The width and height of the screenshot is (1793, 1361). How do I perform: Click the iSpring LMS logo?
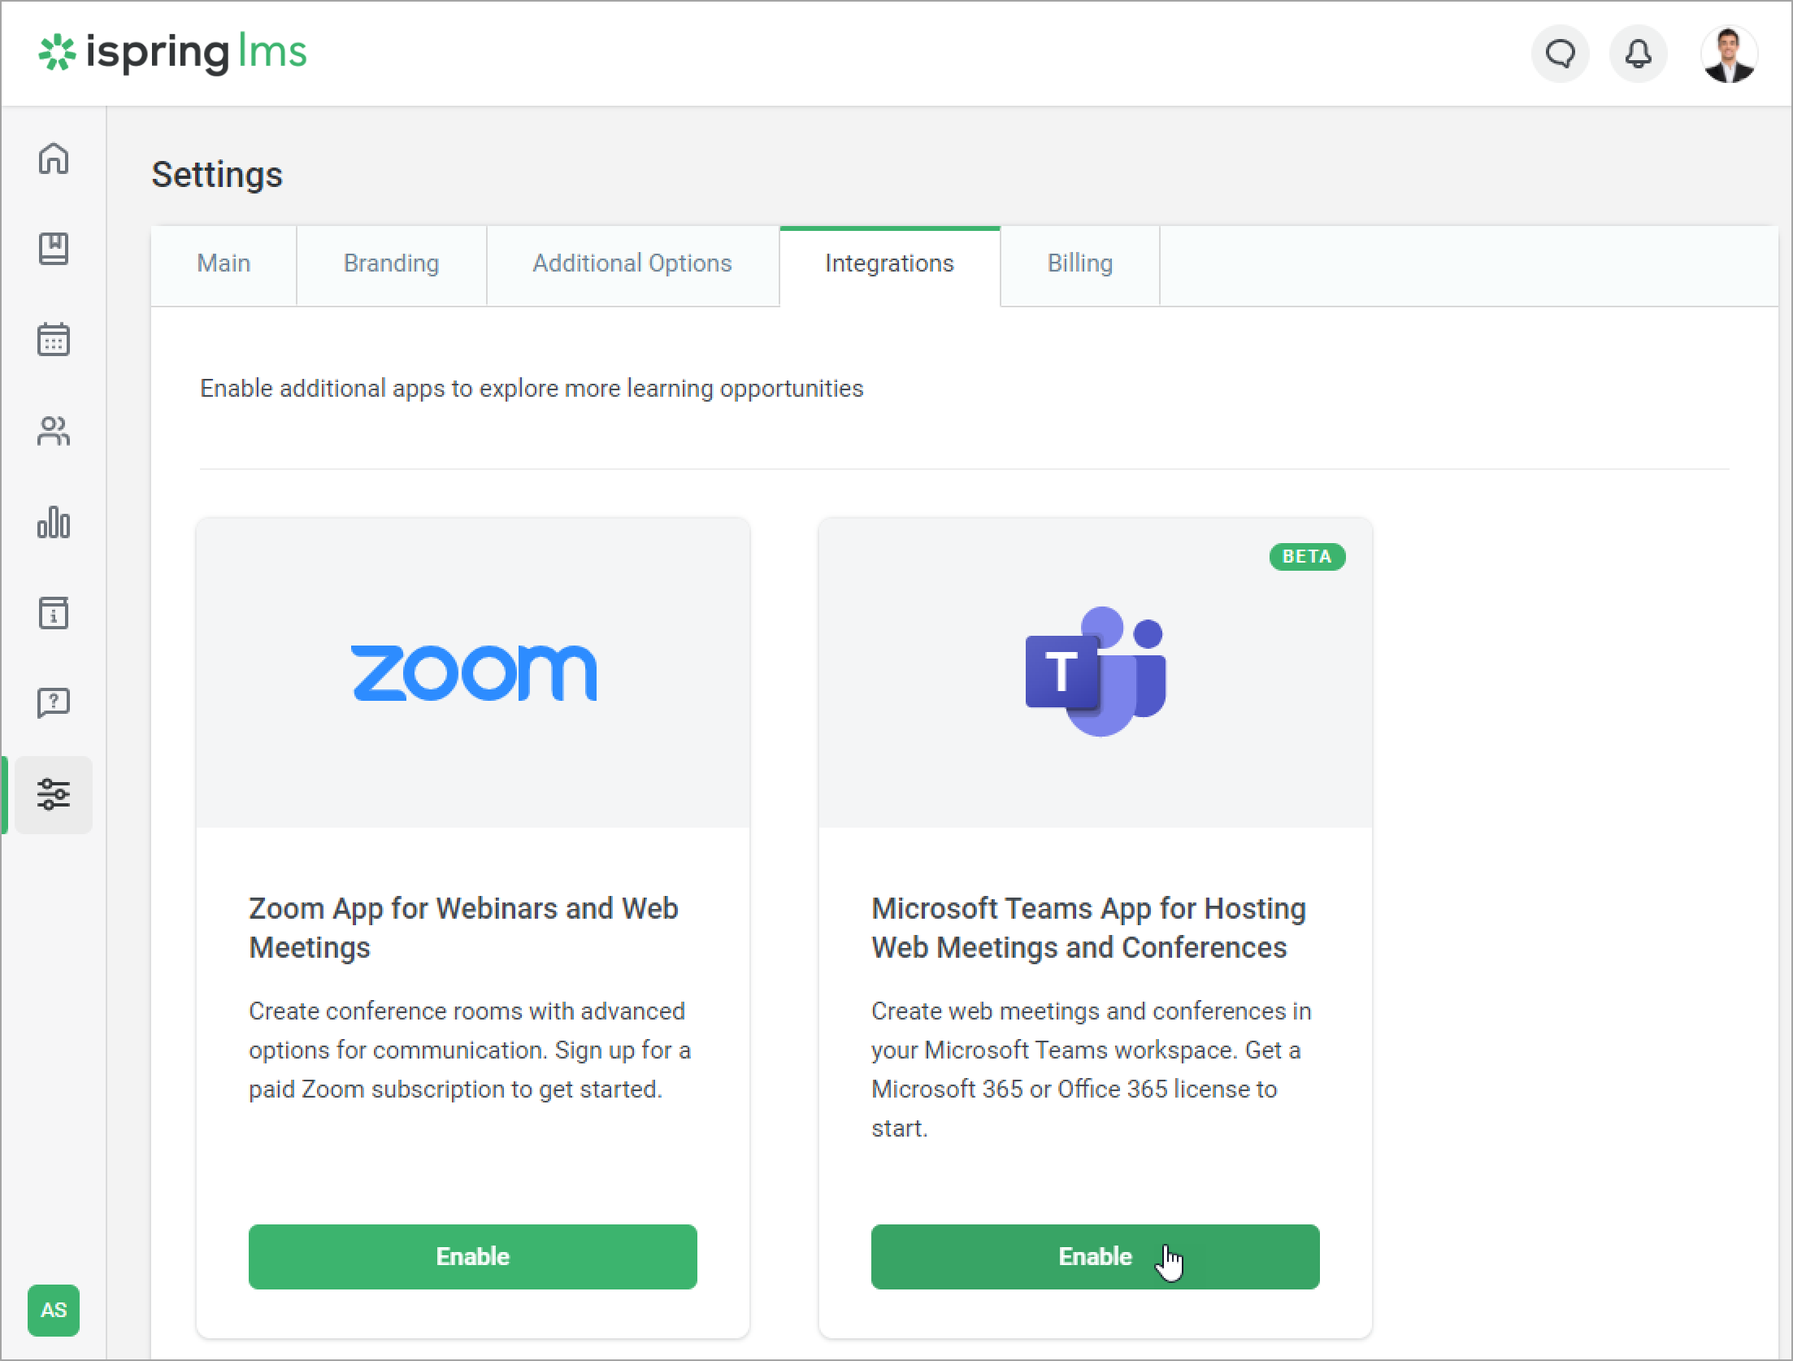pyautogui.click(x=173, y=53)
